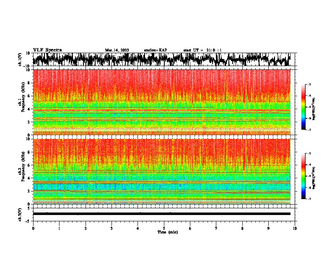Click the time axis tick label "3"

[x=112, y=228]
